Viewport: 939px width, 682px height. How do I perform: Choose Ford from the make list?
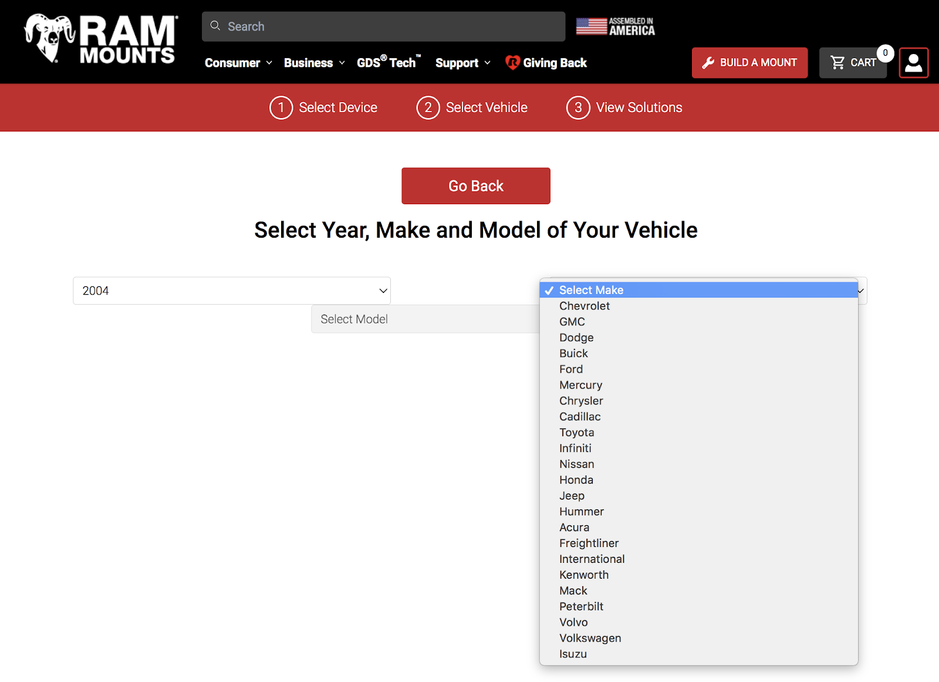click(698, 369)
